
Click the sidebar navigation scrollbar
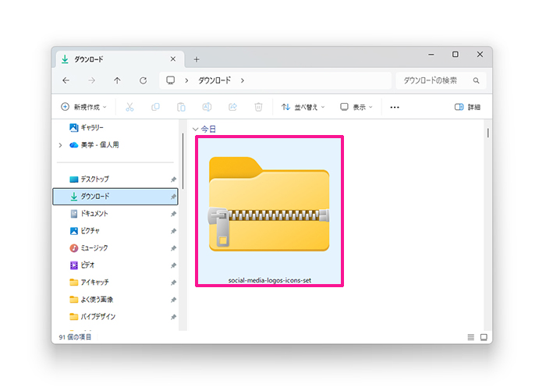183,161
